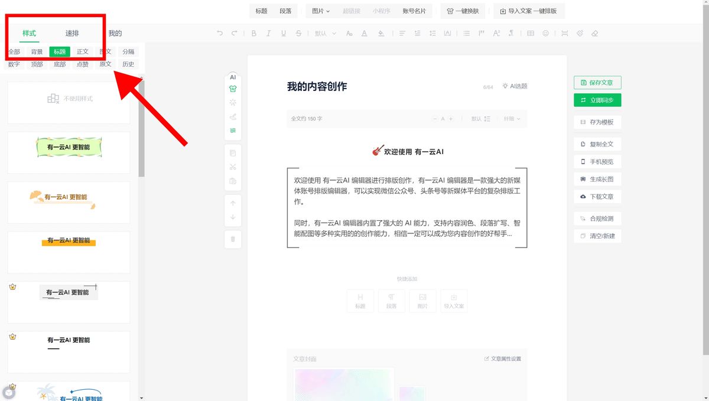Switch to the 我的 tab
This screenshot has height=401, width=709.
115,33
